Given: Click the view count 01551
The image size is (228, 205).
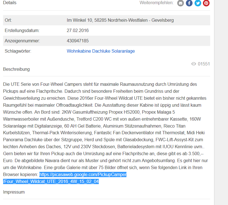Looking at the screenshot, I should (204, 64).
